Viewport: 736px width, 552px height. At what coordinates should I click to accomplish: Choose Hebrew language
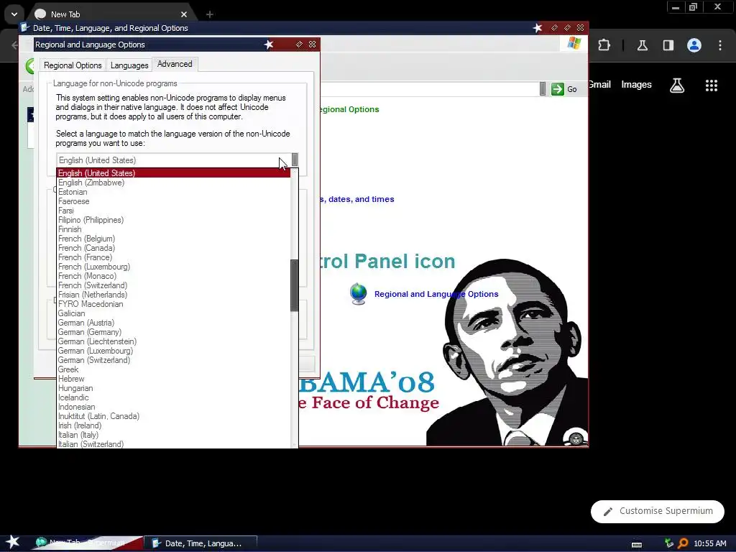(x=173, y=379)
